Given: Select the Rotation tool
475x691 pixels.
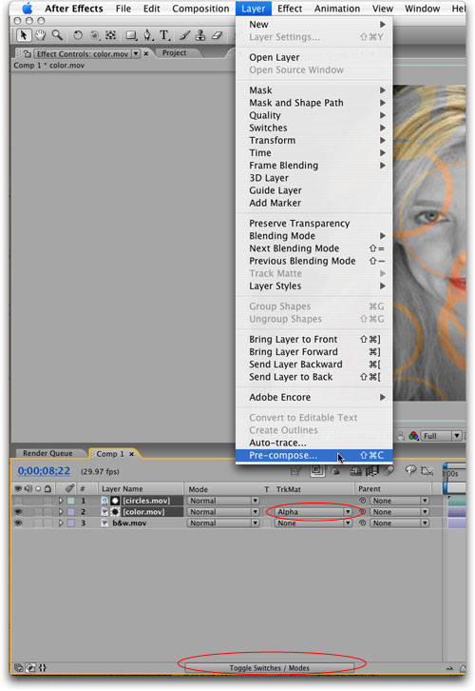Looking at the screenshot, I should [x=77, y=35].
